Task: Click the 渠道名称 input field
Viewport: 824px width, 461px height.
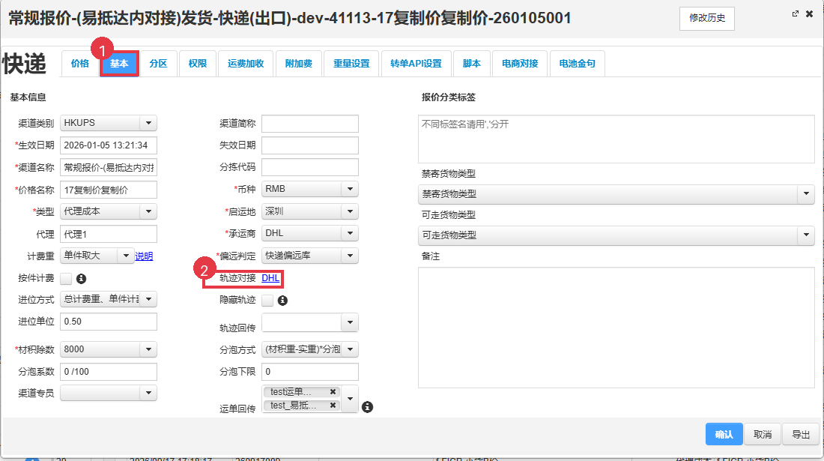Action: (109, 168)
